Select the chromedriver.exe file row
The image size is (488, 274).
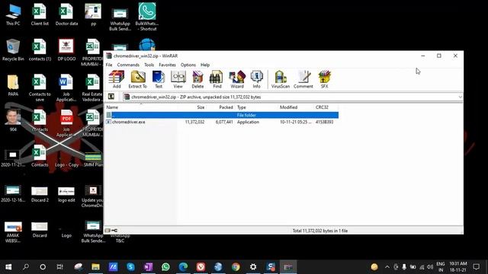222,122
